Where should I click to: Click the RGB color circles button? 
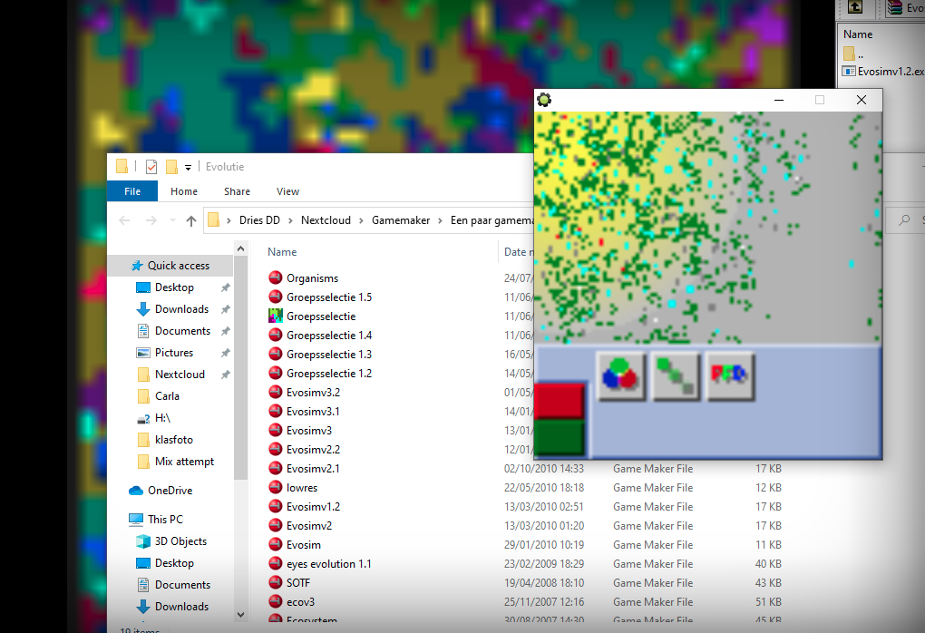pos(620,374)
